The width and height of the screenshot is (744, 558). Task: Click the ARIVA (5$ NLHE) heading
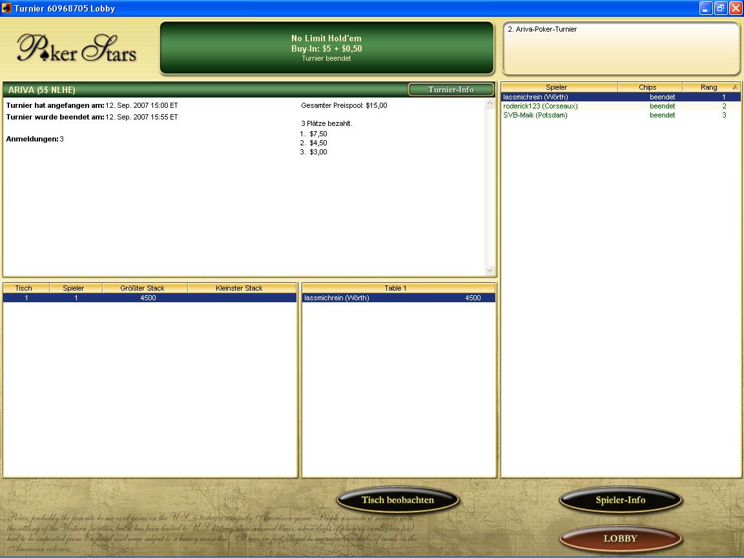click(42, 90)
